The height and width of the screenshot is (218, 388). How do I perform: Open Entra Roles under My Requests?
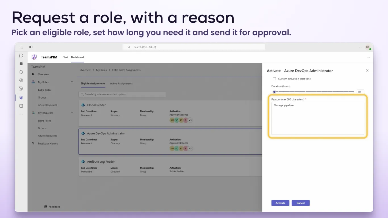45,121
